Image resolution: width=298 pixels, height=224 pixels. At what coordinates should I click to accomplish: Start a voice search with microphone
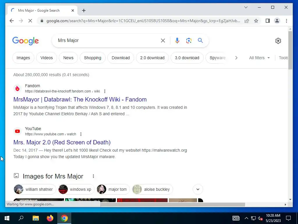(177, 40)
